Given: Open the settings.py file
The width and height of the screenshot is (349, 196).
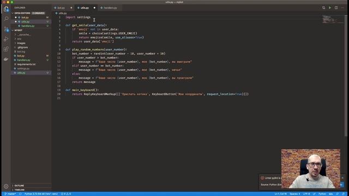Looking at the screenshot, I should [x=31, y=69].
